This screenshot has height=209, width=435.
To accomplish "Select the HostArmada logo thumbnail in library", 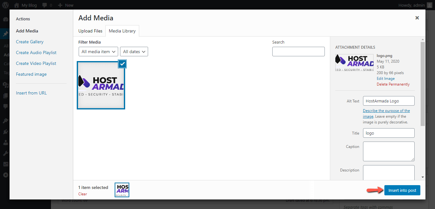I will tap(101, 85).
